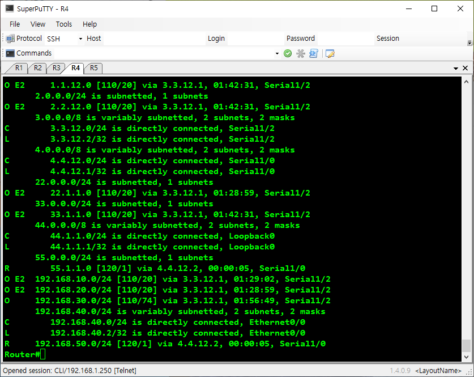The width and height of the screenshot is (474, 377).
Task: Click the 192.168.30.0/24 OSPF route line
Action: tap(168, 301)
